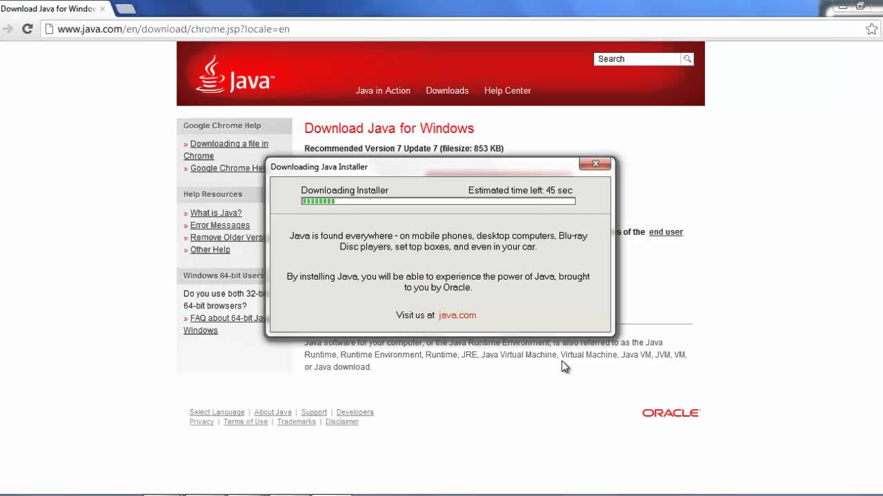
Task: Click the page icon in the address bar
Action: [48, 29]
